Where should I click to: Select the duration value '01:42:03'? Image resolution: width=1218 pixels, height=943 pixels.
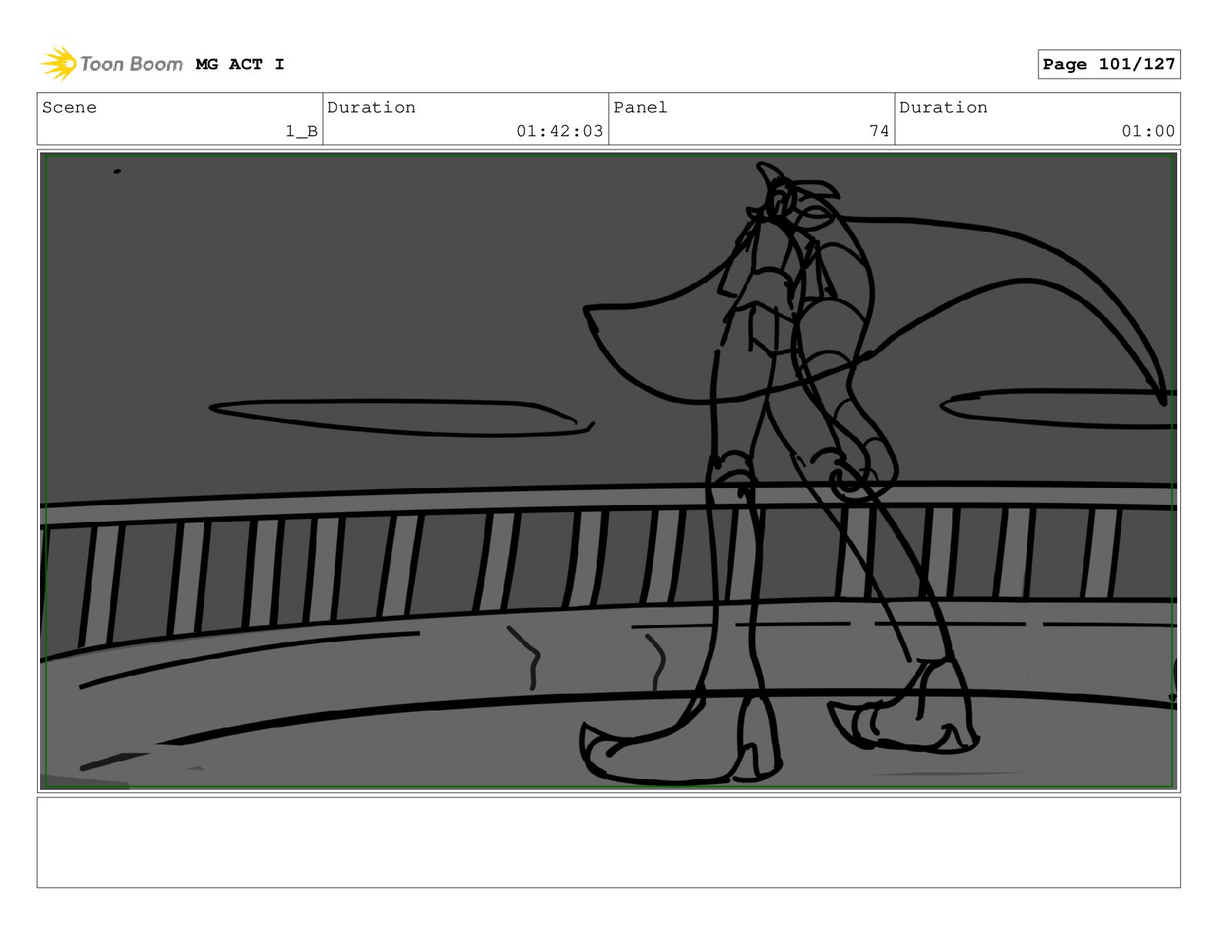point(560,131)
